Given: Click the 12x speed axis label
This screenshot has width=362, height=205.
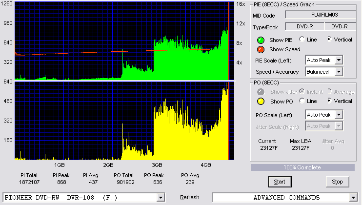Looking at the screenshot, I should pyautogui.click(x=241, y=23).
